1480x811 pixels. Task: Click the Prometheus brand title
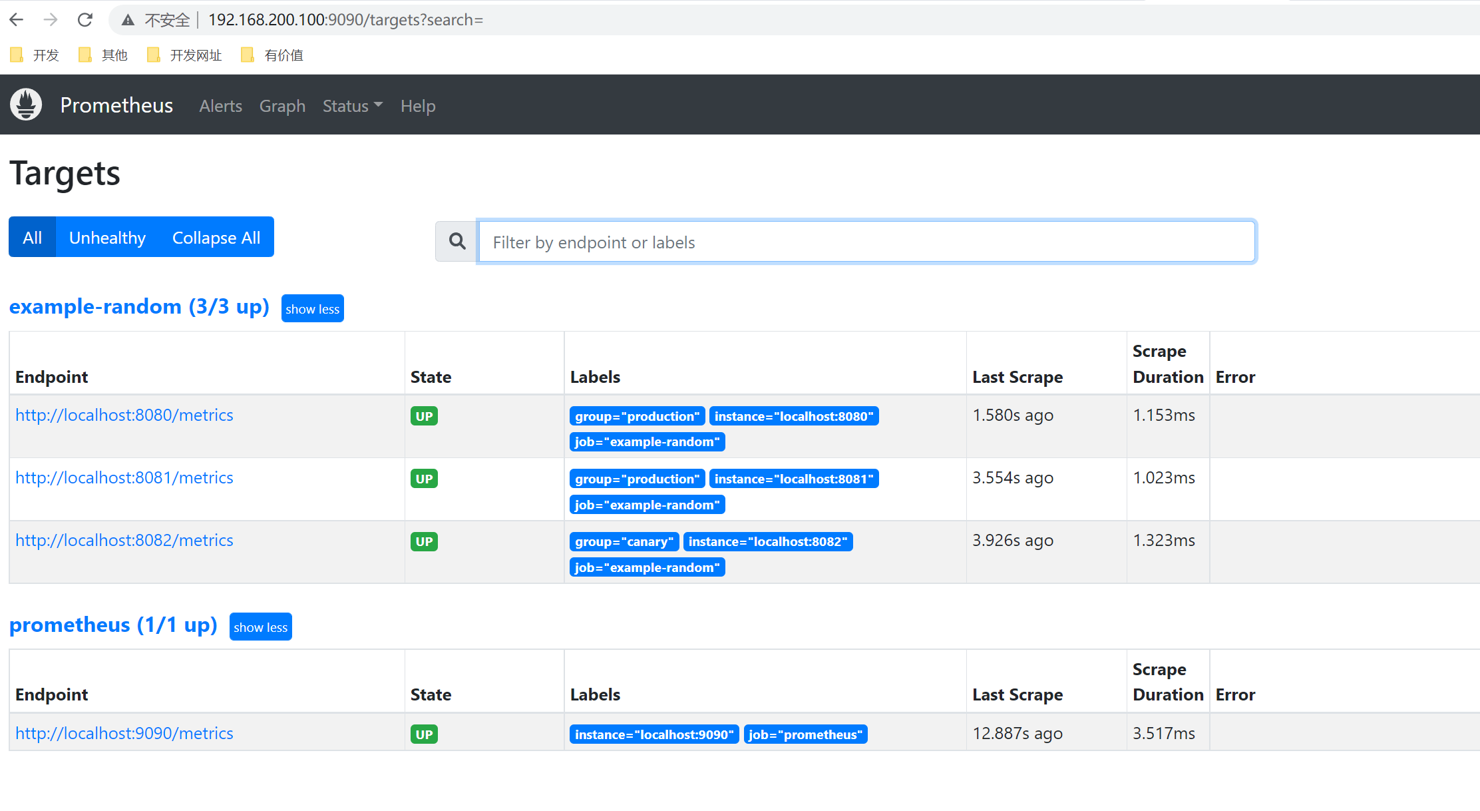click(116, 105)
